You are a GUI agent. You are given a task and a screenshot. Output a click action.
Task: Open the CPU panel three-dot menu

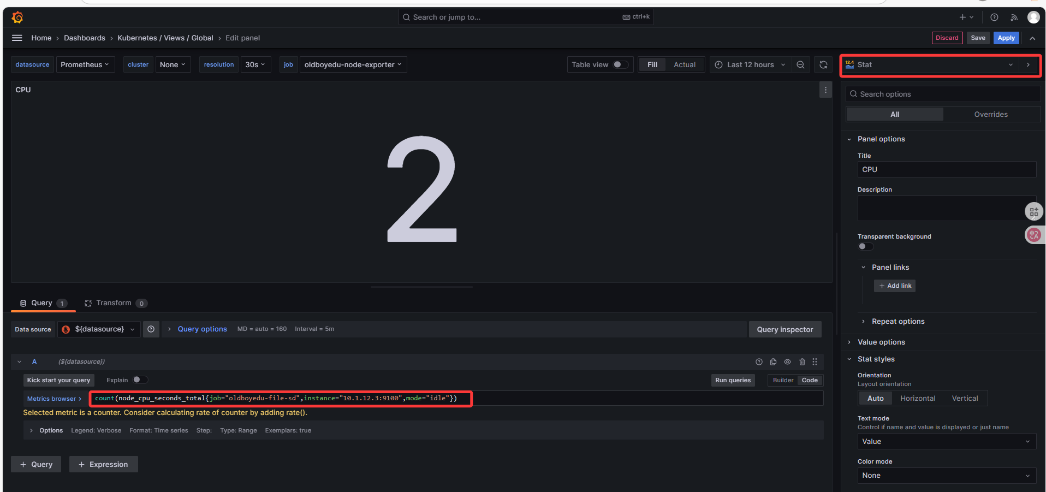tap(825, 90)
